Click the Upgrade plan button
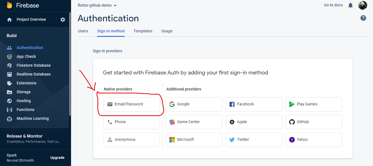Viewport: 373px width, 166px height. click(x=57, y=158)
